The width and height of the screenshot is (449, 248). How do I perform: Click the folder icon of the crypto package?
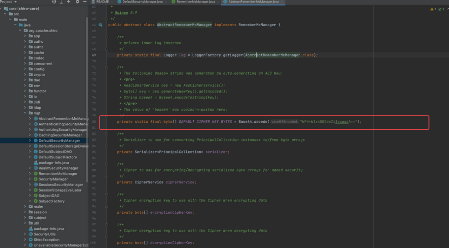point(31,75)
